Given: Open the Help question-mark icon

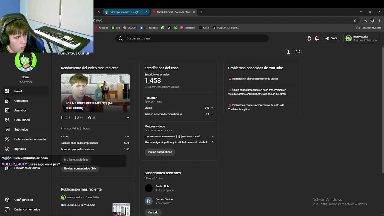Looking at the screenshot, I should (x=309, y=38).
